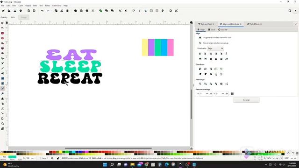The width and height of the screenshot is (299, 168).
Task: Click the Print icon in top toolbar
Action: [x=21, y=11]
